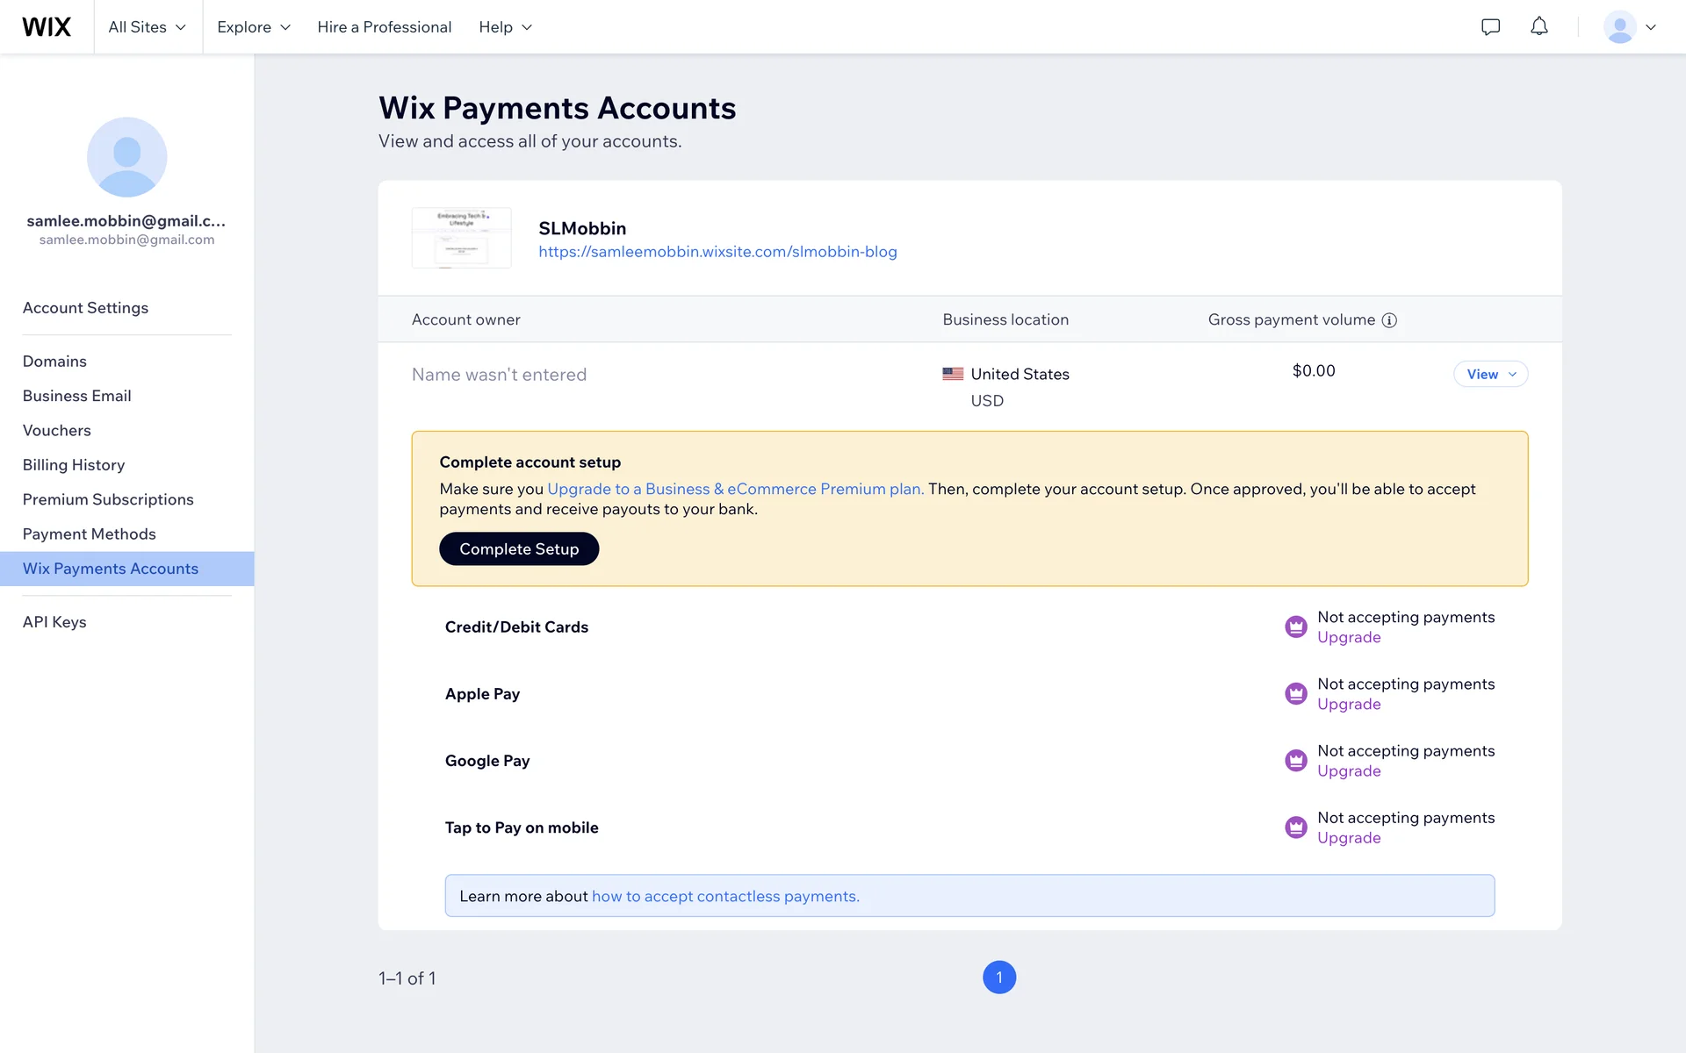This screenshot has width=1686, height=1053.
Task: Click the crown icon beside Google Pay
Action: [x=1295, y=760]
